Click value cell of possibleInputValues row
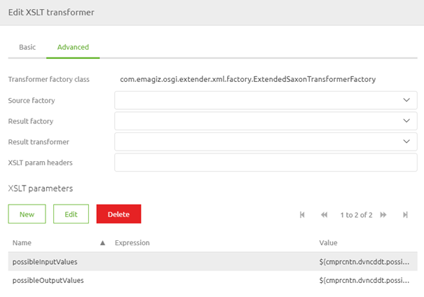This screenshot has height=297, width=424. [364, 262]
